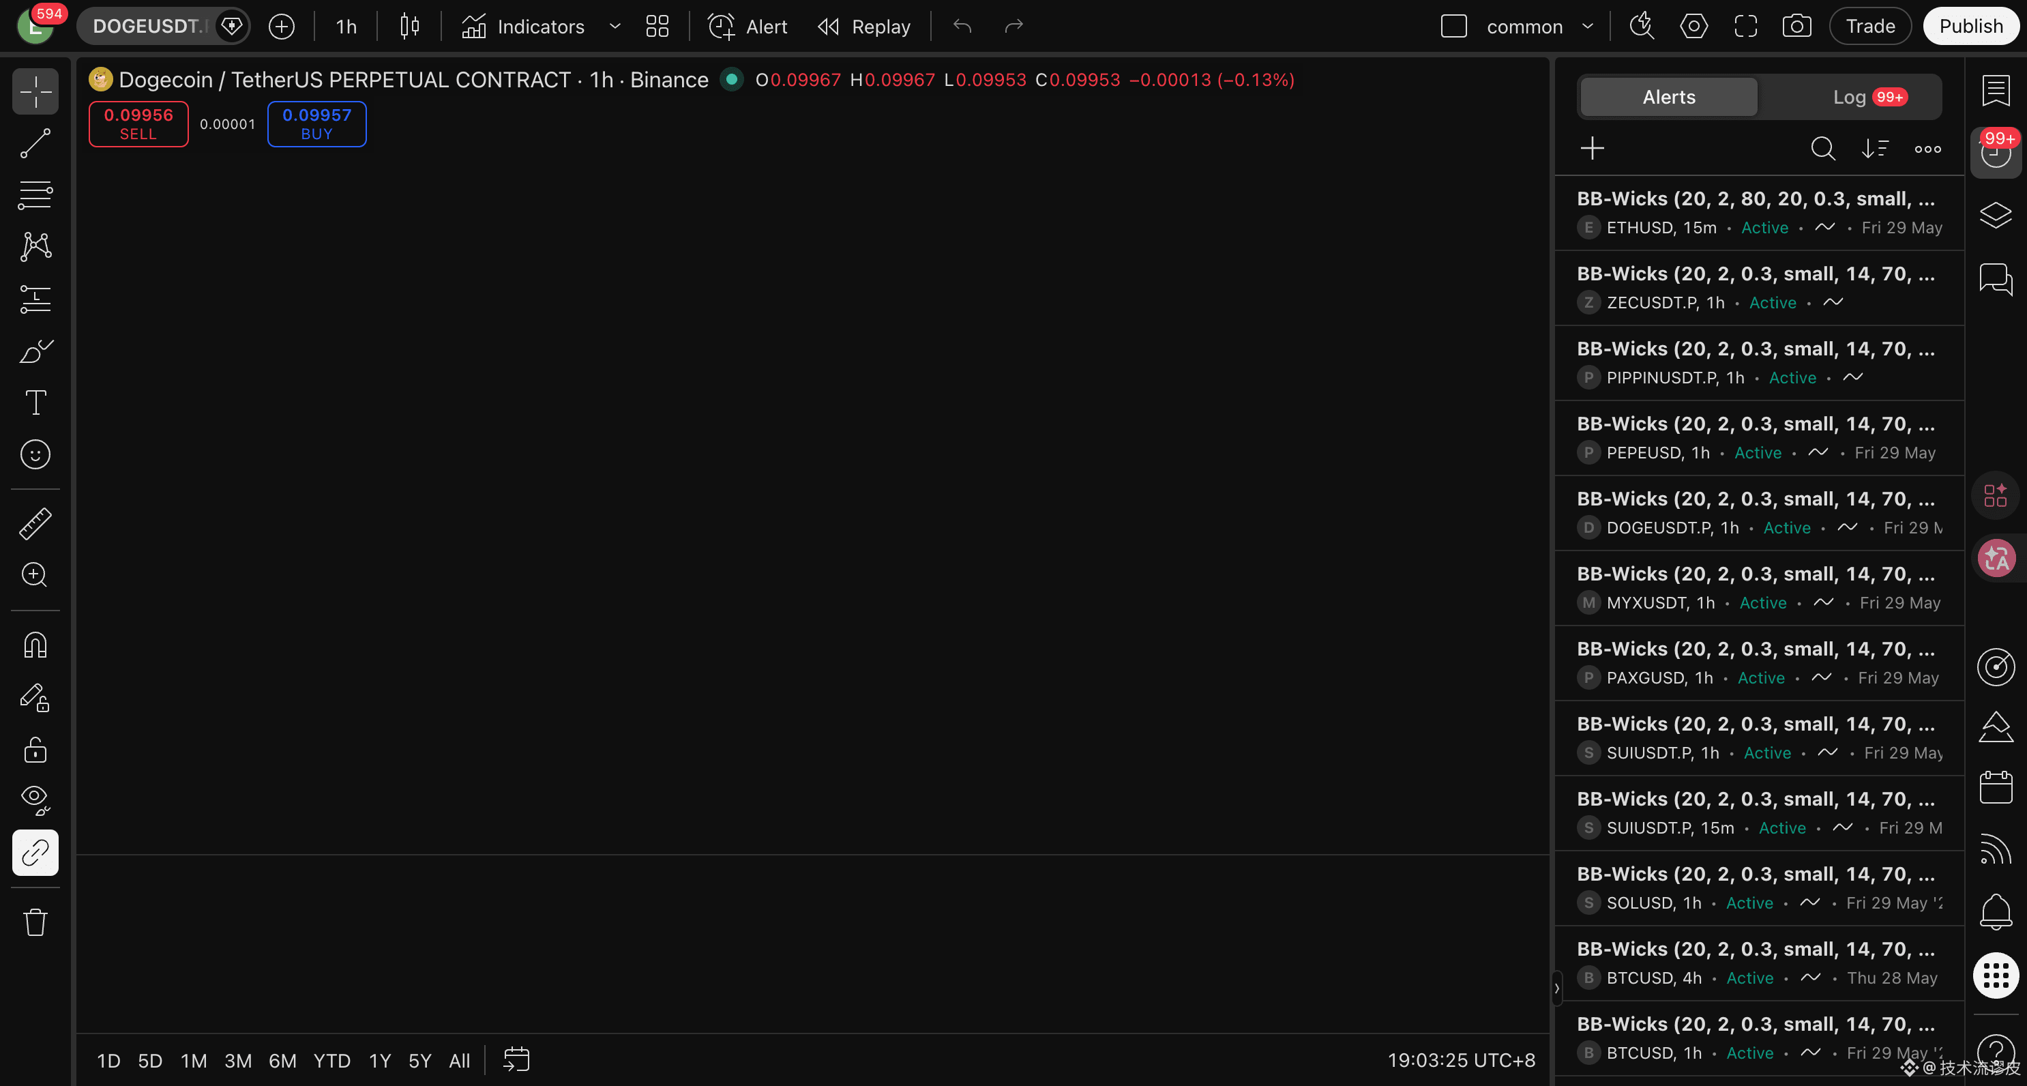Open the indicator templates grid icon
This screenshot has height=1086, width=2027.
point(657,26)
